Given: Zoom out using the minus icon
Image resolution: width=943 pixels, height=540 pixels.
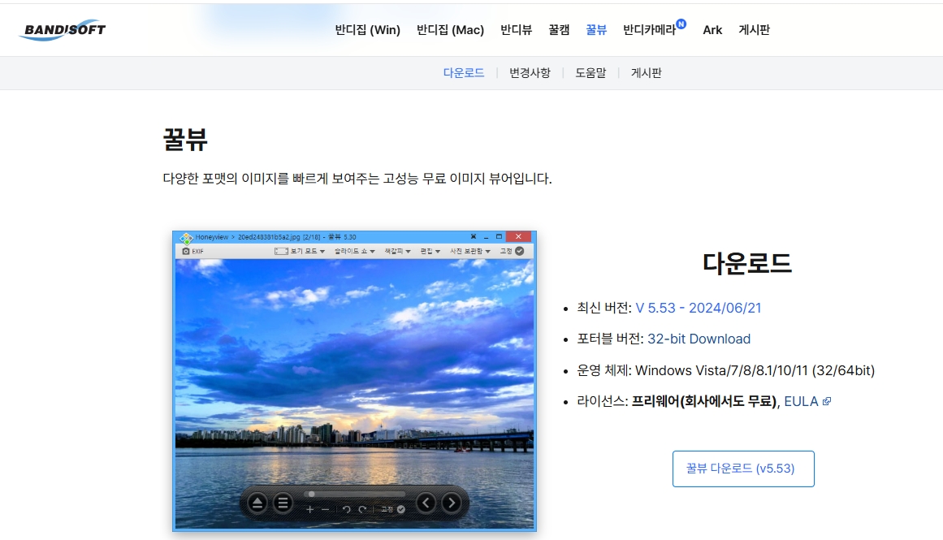Looking at the screenshot, I should 325,509.
